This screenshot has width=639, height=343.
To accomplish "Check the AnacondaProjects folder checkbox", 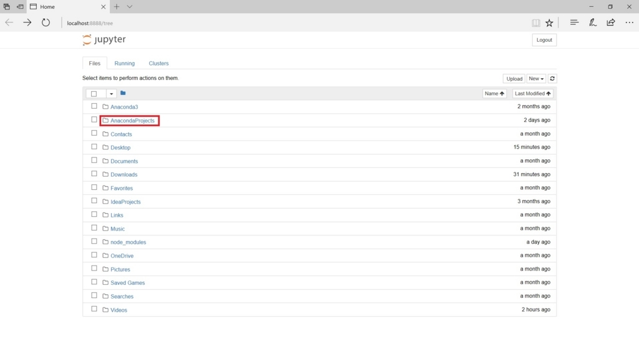I will [x=94, y=119].
